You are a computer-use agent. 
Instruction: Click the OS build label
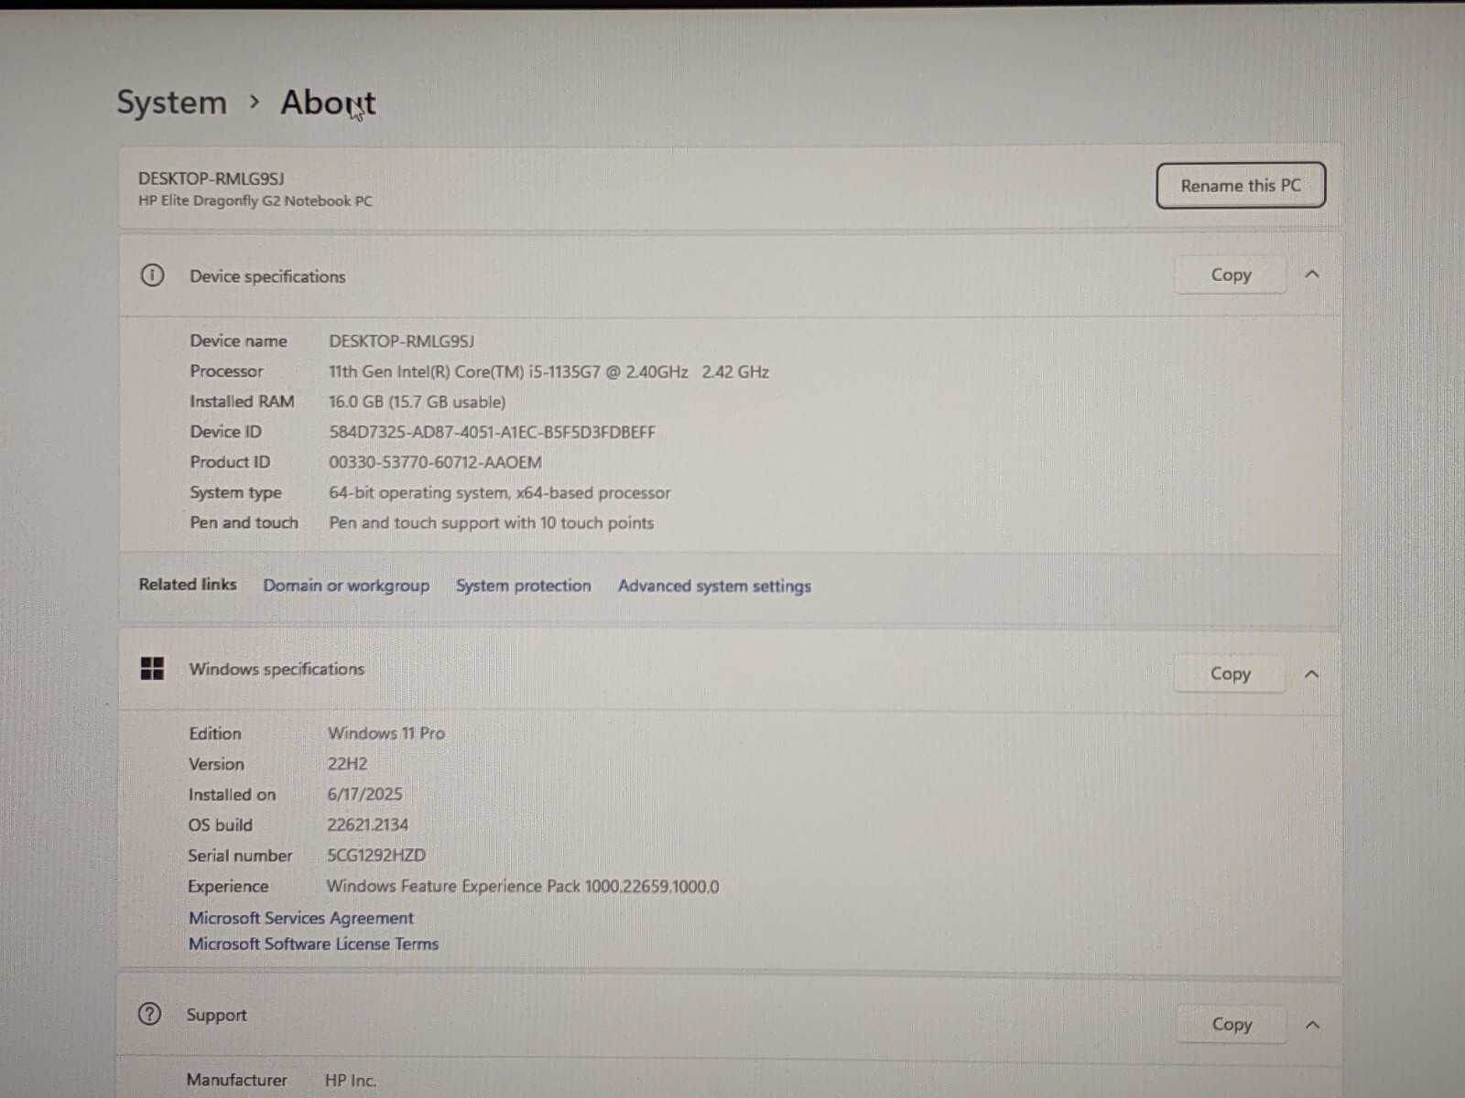click(x=220, y=824)
